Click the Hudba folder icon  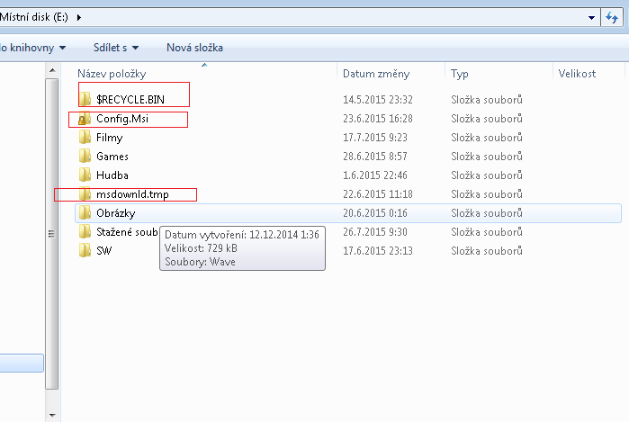pyautogui.click(x=85, y=175)
